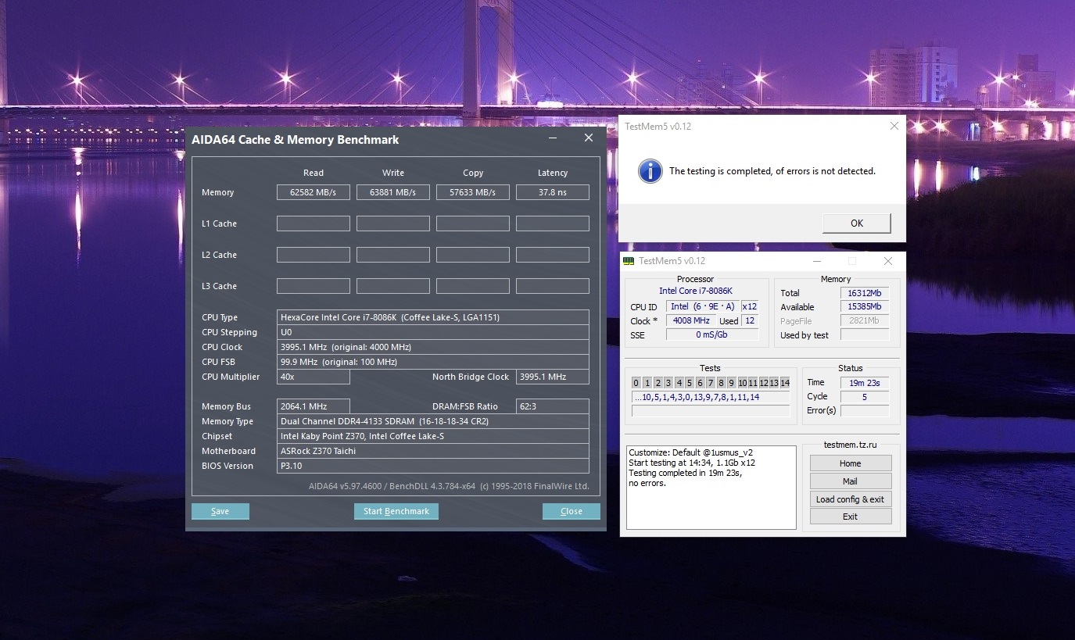
Task: Click the CPU Multiplier value 40x
Action: coord(314,377)
